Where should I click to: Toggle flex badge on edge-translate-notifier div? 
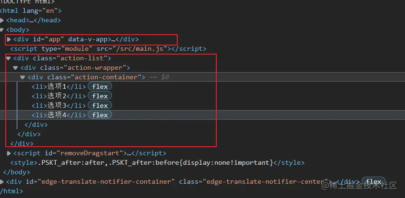pos(374,181)
